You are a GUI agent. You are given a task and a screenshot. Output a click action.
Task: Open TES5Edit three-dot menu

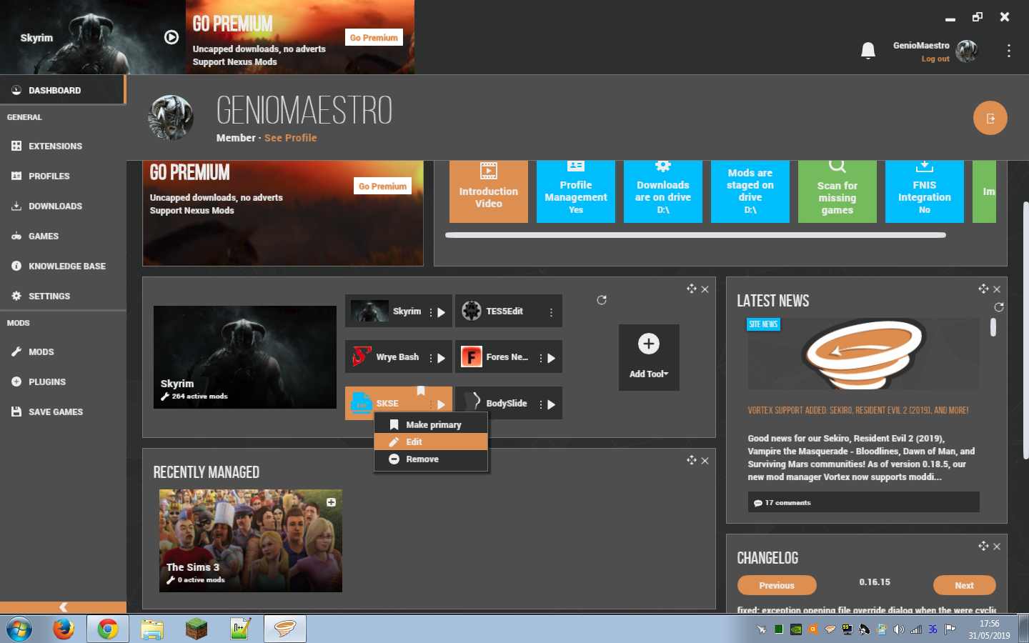551,312
